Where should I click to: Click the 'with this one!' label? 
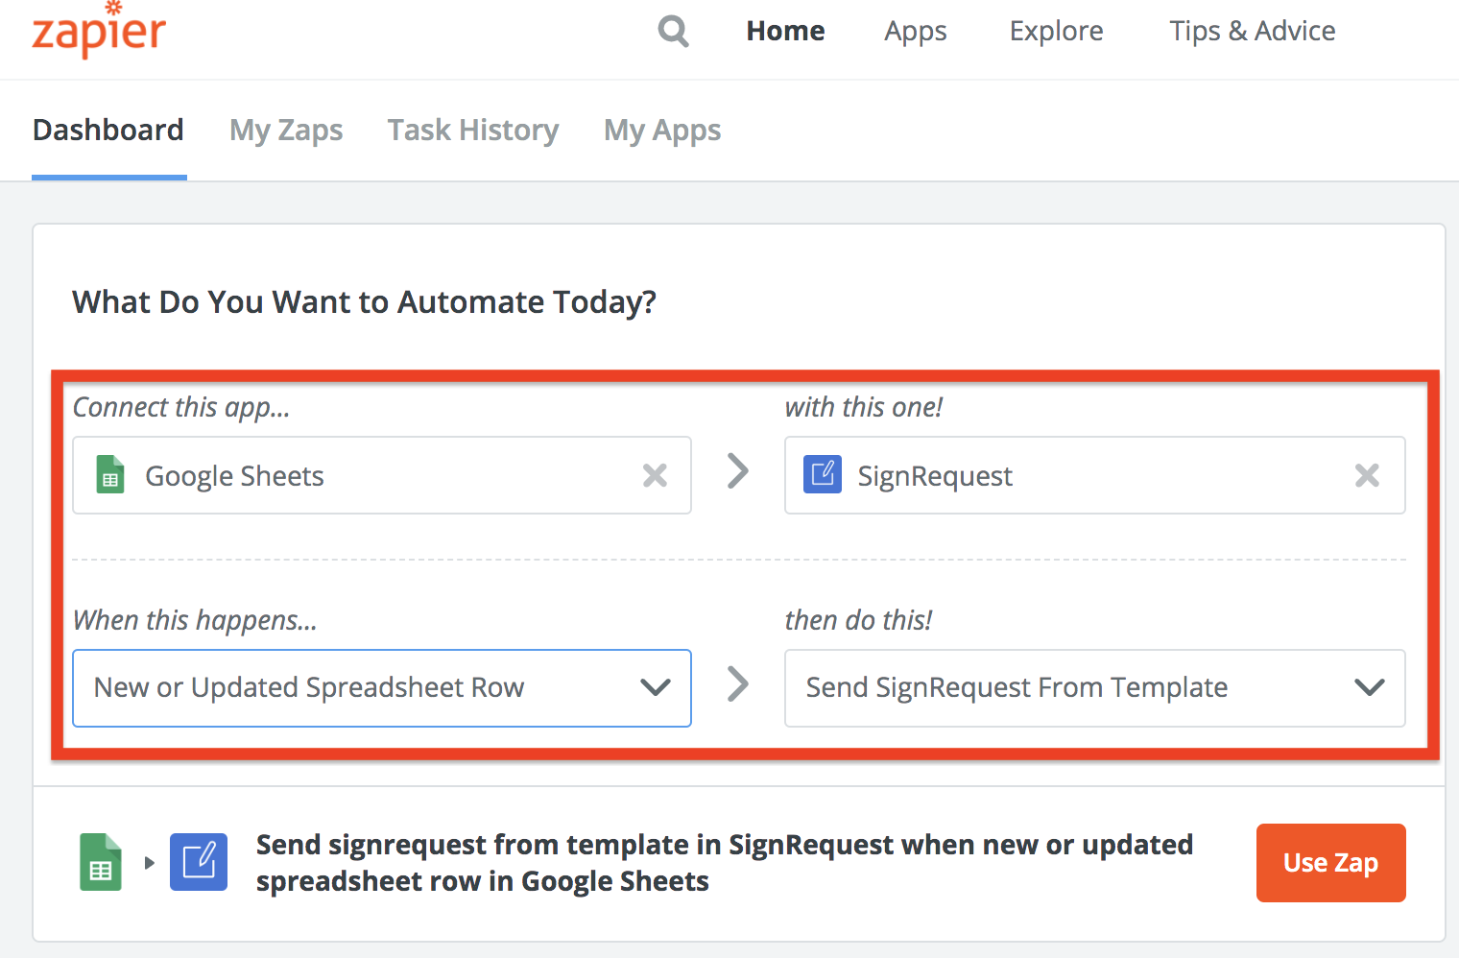[864, 407]
